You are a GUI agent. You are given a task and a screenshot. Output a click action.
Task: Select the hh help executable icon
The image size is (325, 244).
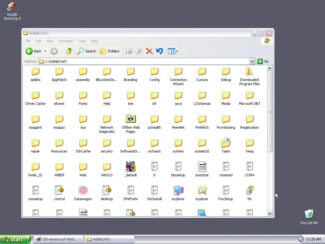(249, 190)
